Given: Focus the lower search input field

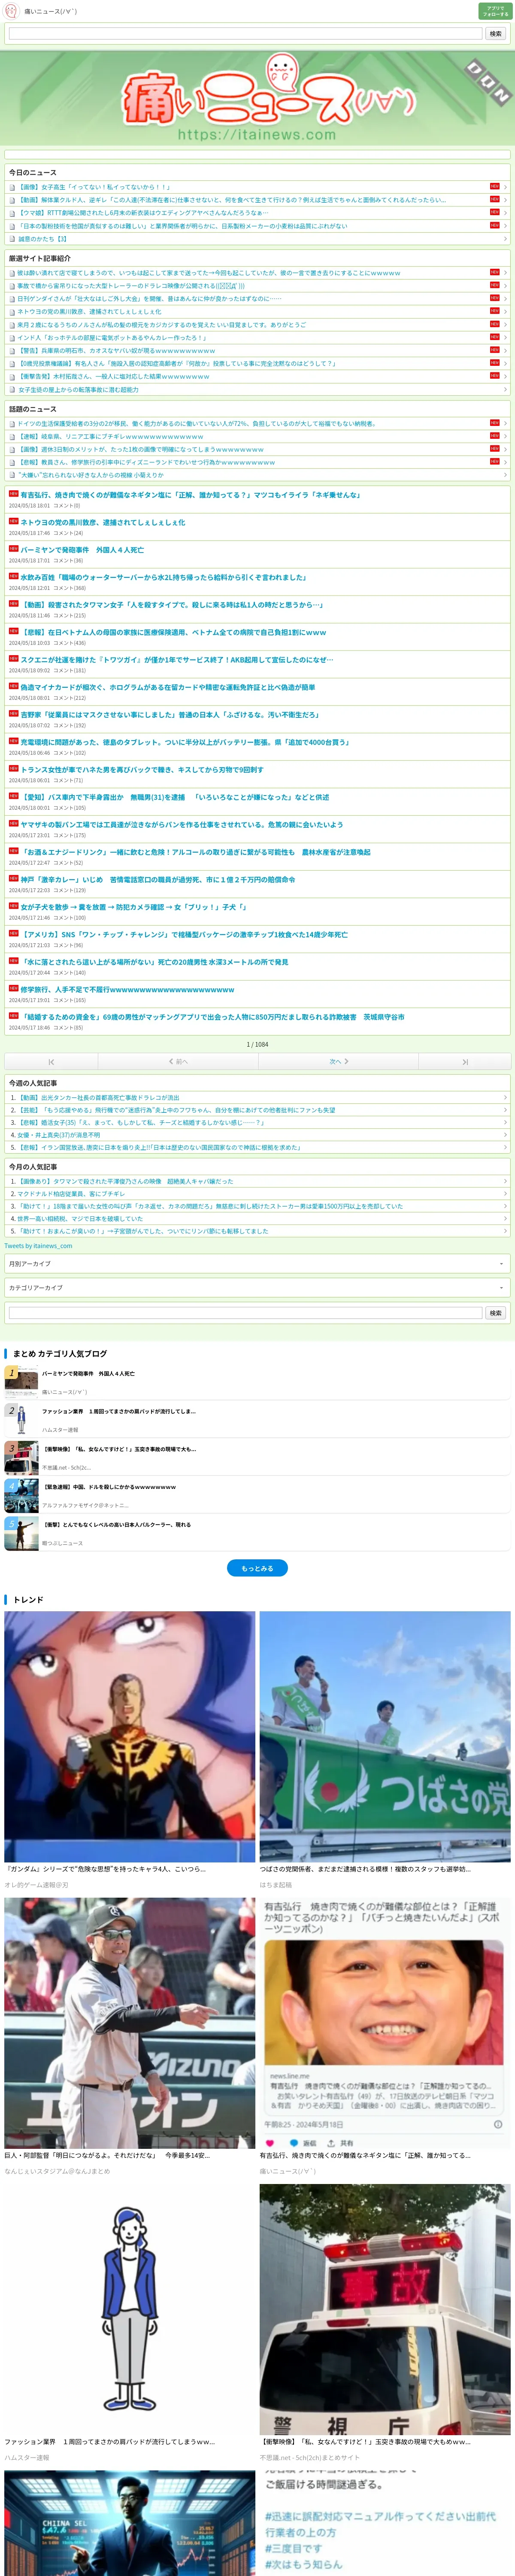Looking at the screenshot, I should (245, 1313).
